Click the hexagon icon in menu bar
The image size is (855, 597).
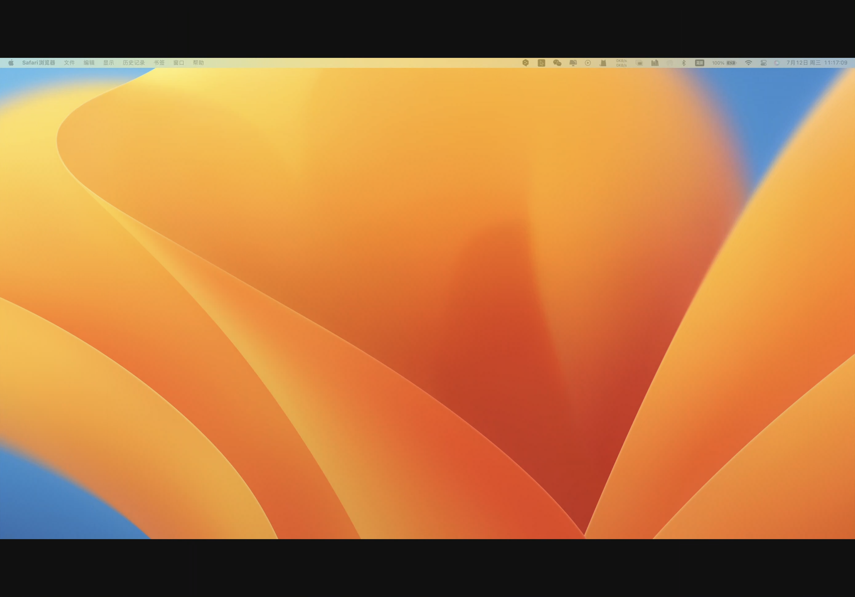point(525,63)
